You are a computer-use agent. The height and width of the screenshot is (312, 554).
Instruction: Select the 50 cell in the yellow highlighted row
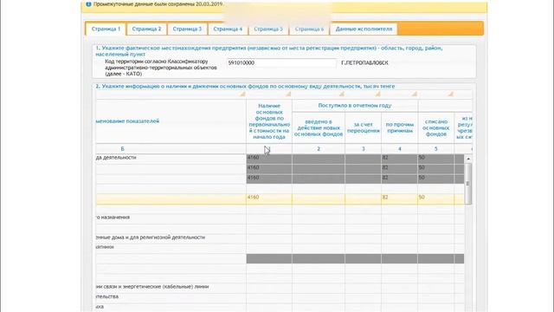tap(435, 198)
